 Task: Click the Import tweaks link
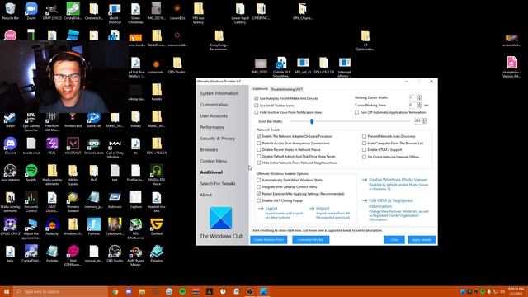[x=323, y=209]
